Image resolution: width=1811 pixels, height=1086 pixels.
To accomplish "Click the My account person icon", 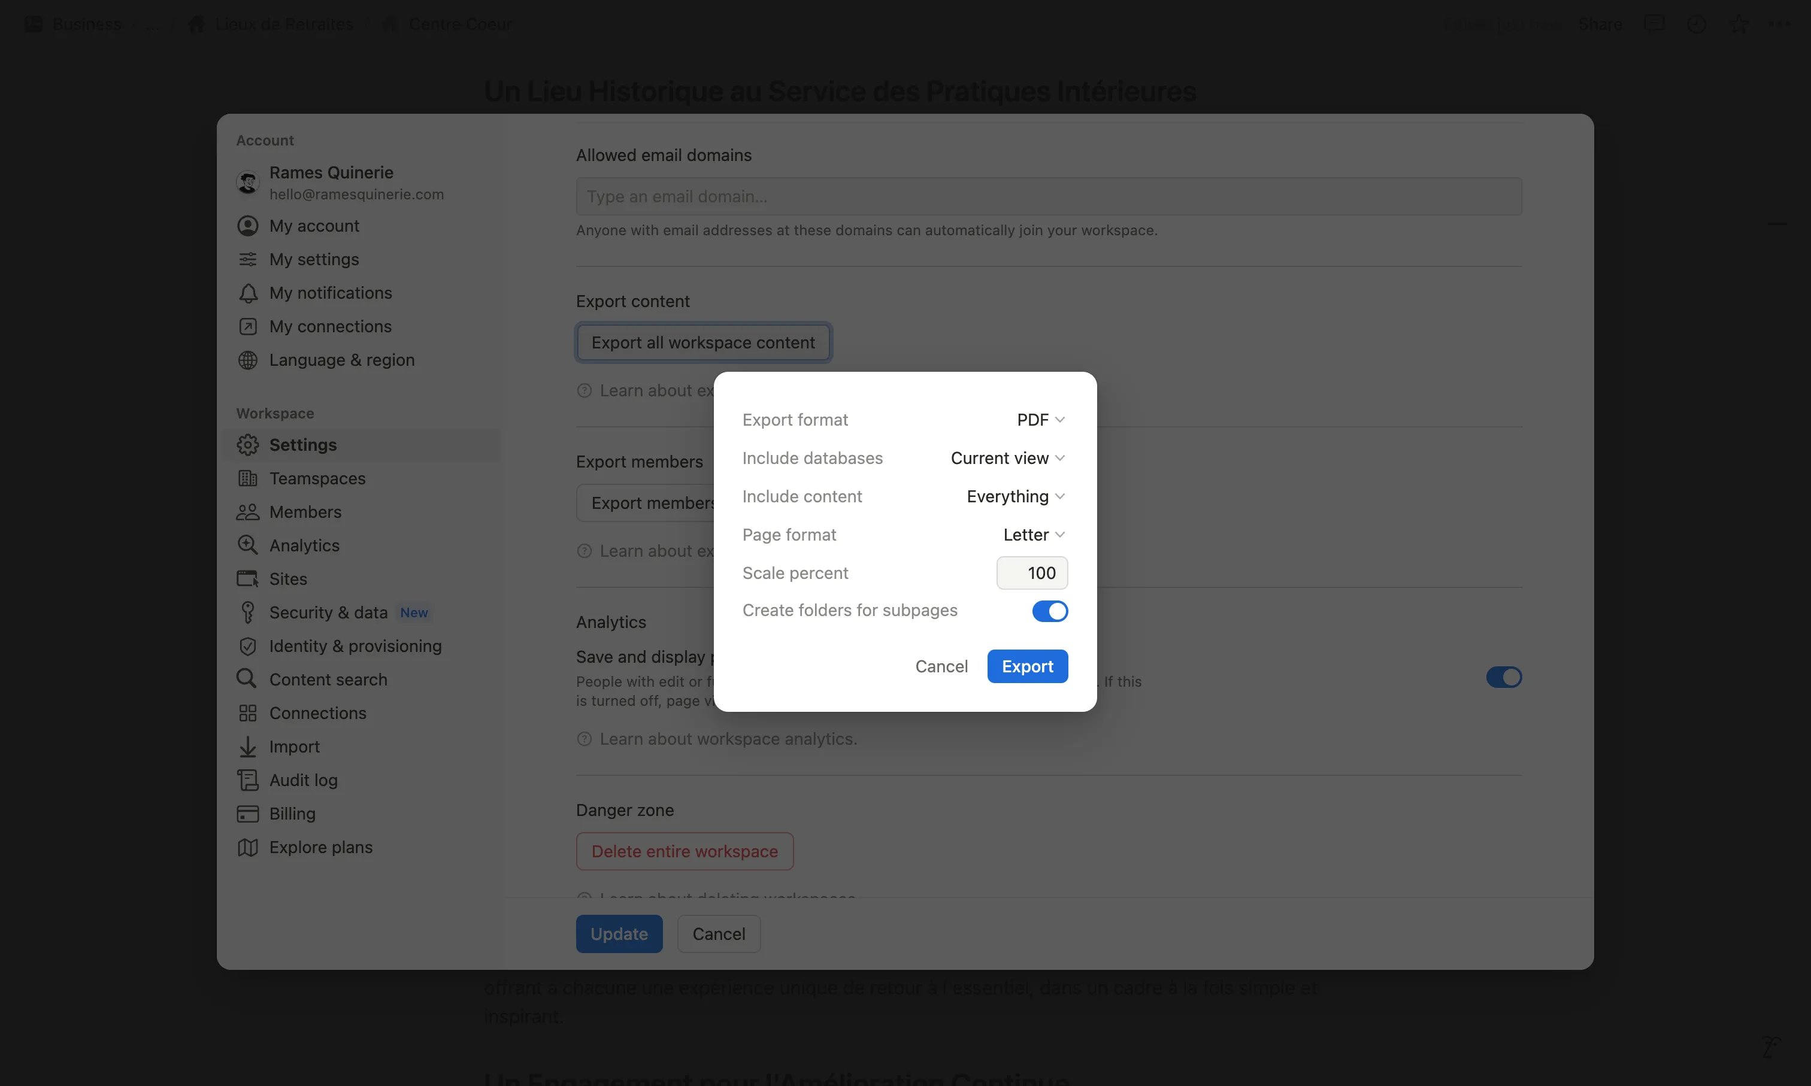I will [x=247, y=225].
